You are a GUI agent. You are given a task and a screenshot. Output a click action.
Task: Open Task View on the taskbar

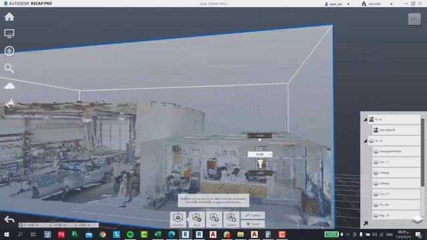33,234
